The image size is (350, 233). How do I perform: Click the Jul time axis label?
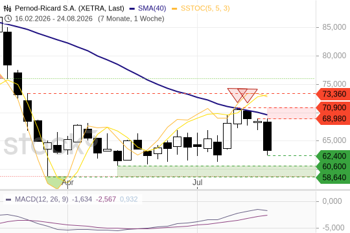197,183
